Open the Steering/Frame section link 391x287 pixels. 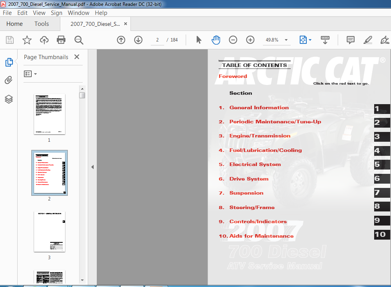coord(252,207)
